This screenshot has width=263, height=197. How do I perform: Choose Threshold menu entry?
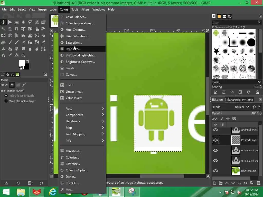[x=82, y=151]
